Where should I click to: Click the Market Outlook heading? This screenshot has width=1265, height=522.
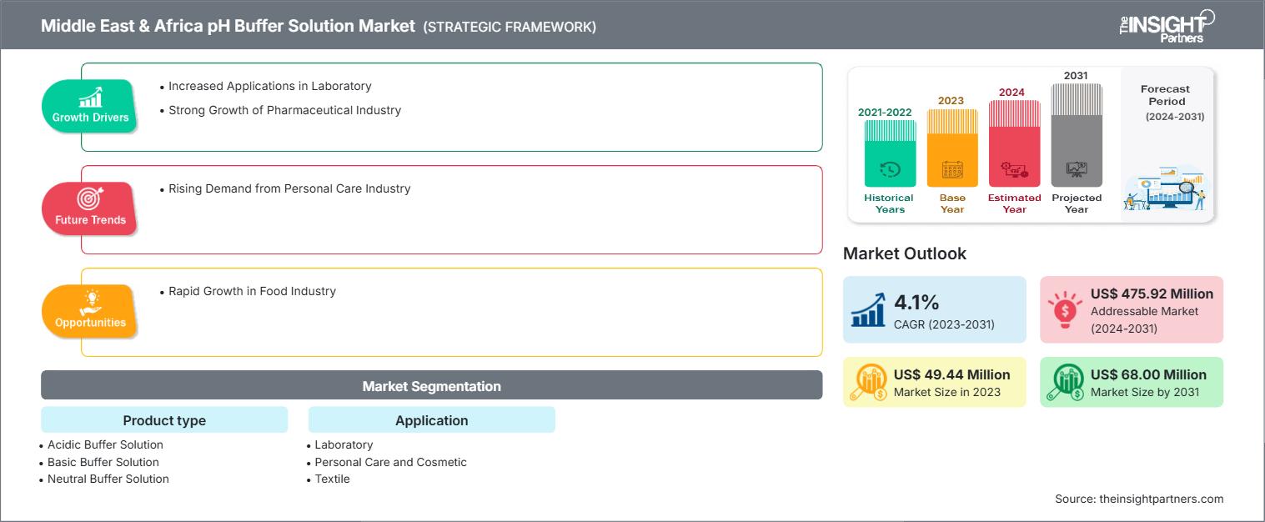click(904, 253)
